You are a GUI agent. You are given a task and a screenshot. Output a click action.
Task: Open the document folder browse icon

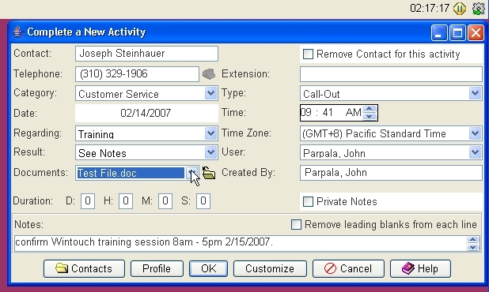tap(209, 173)
